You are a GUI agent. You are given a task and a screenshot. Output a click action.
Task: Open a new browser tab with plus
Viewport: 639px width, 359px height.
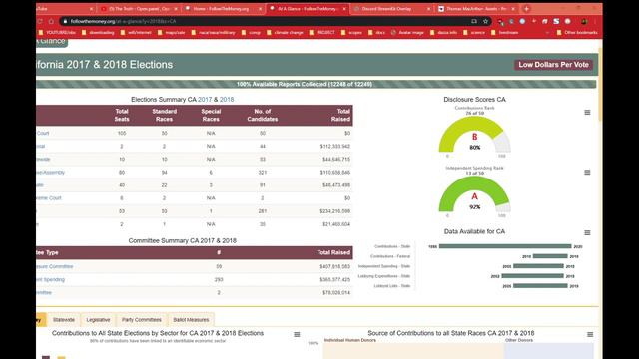pyautogui.click(x=526, y=9)
